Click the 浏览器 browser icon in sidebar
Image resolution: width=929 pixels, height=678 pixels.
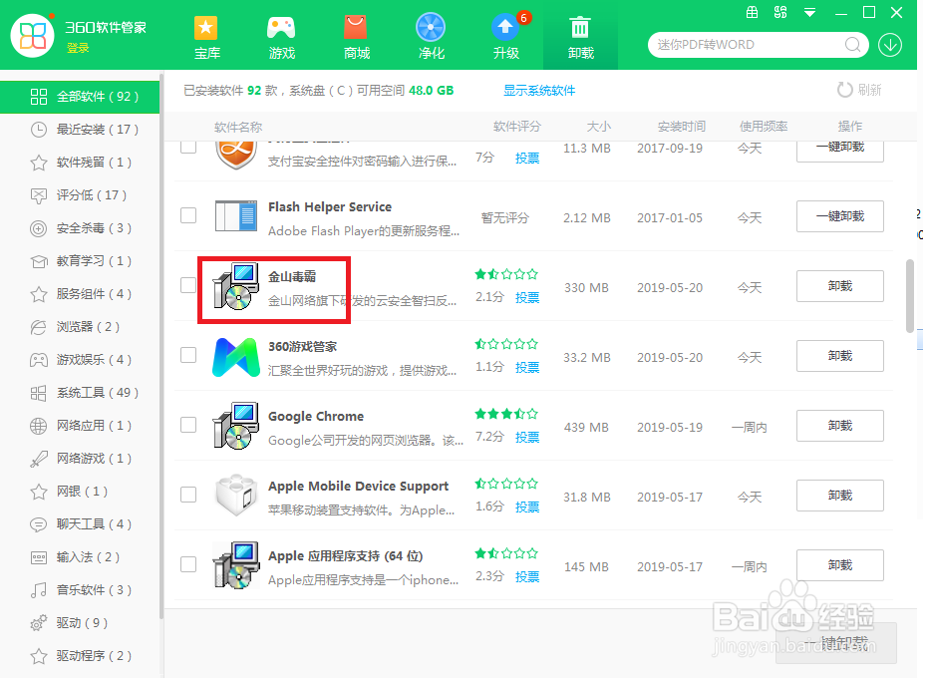(x=39, y=327)
